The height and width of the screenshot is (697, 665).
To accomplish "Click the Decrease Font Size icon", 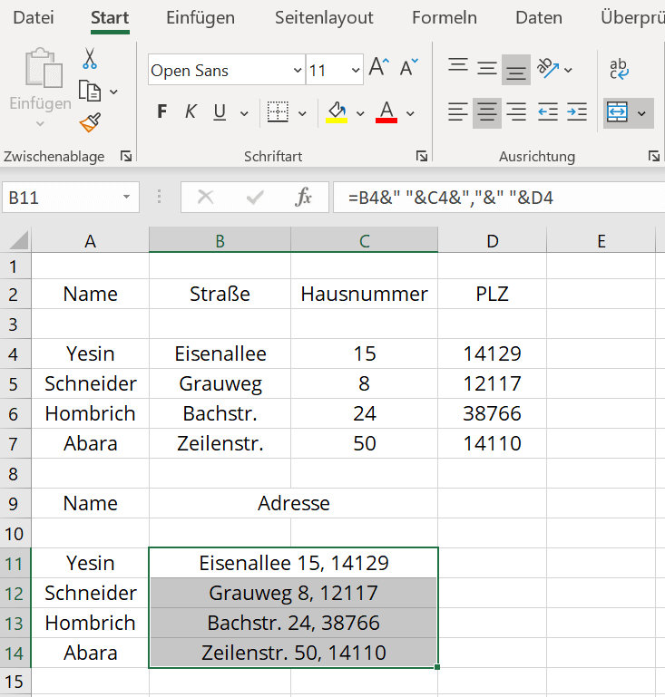I will (x=408, y=68).
